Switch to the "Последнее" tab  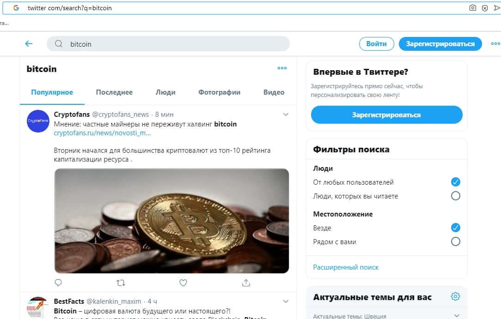[x=114, y=92]
